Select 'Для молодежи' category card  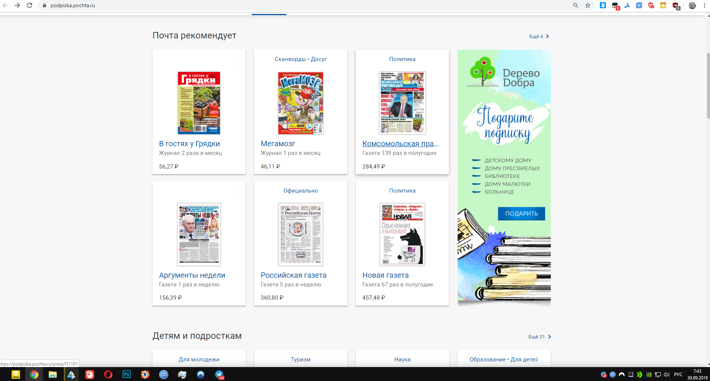point(199,360)
